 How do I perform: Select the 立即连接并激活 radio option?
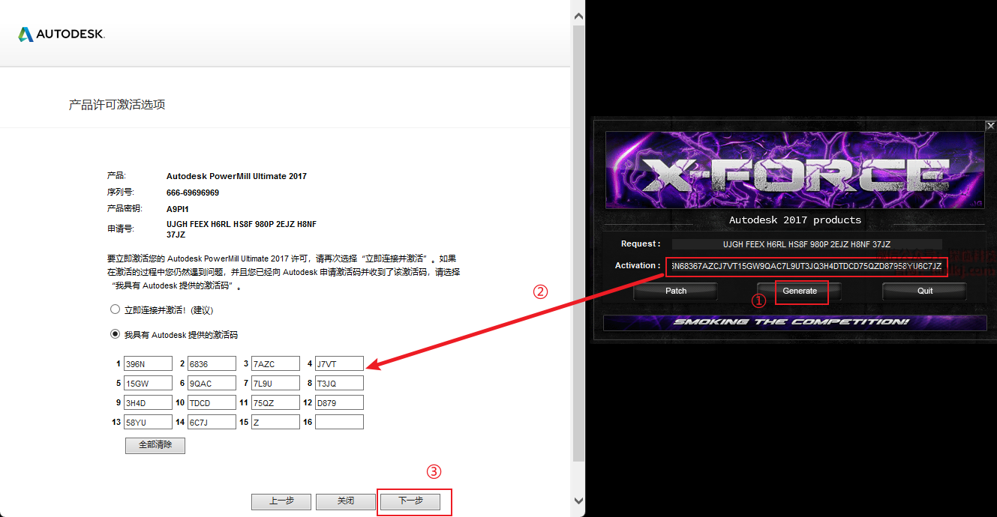(115, 309)
